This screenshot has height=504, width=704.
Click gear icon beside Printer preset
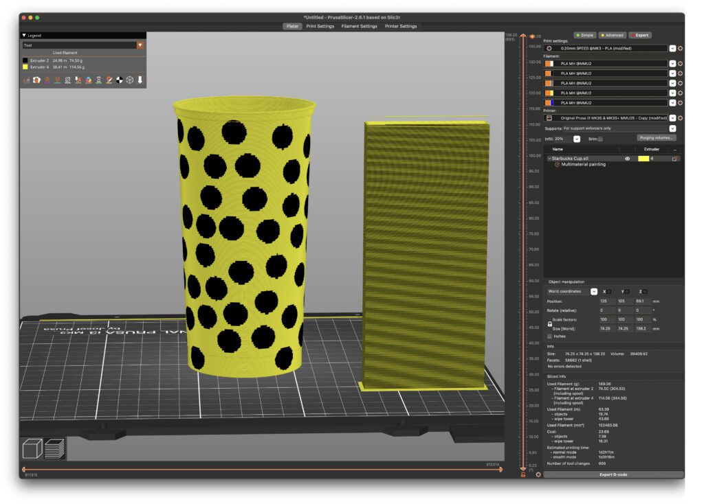(680, 118)
